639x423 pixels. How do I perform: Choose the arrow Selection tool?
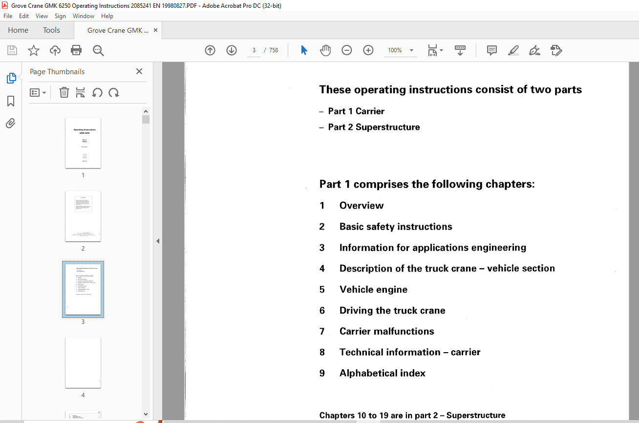[304, 50]
